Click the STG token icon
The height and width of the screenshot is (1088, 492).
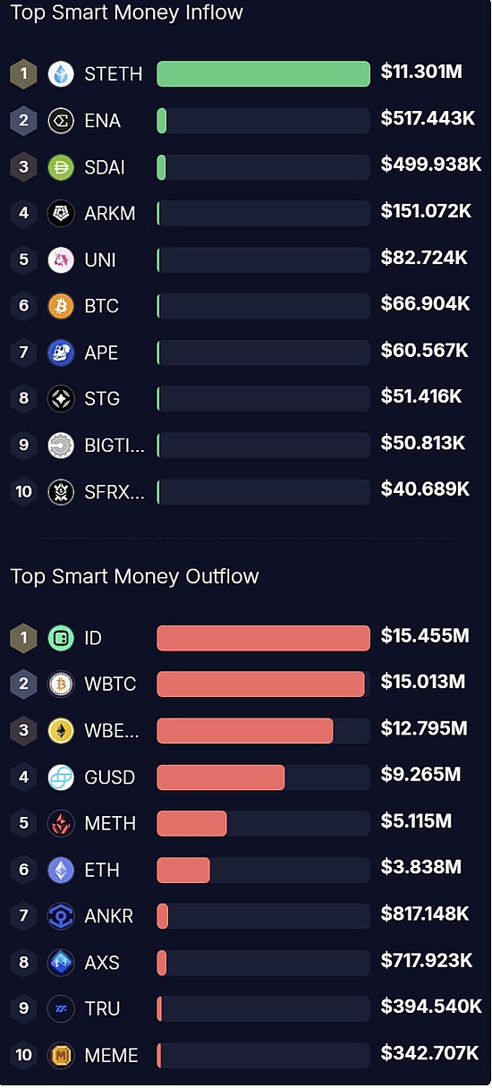pyautogui.click(x=61, y=399)
